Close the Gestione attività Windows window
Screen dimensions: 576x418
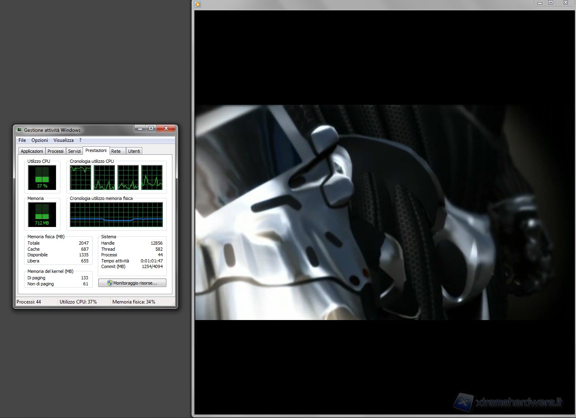tap(166, 129)
